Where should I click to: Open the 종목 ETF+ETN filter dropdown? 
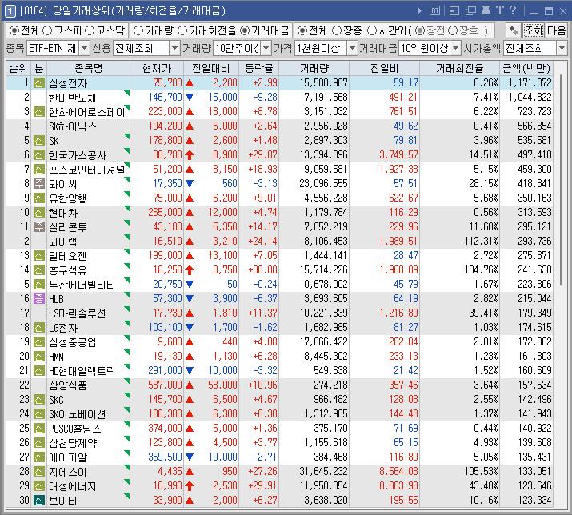(x=84, y=48)
